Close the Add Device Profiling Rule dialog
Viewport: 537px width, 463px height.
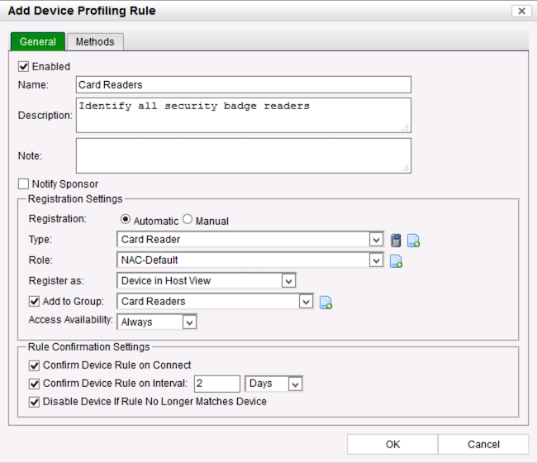click(x=520, y=11)
